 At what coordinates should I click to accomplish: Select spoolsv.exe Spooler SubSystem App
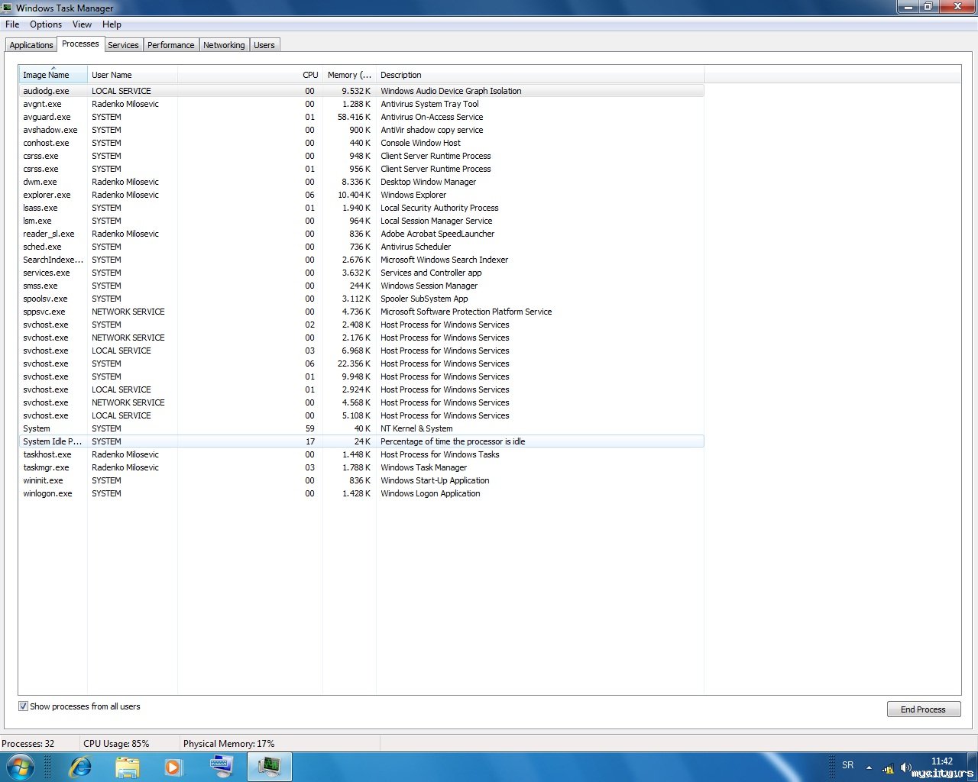pyautogui.click(x=361, y=299)
